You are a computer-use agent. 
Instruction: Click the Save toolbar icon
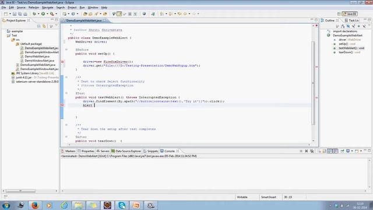click(15, 14)
